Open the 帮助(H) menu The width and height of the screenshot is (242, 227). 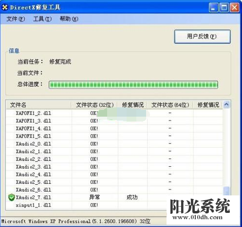pyautogui.click(x=69, y=19)
